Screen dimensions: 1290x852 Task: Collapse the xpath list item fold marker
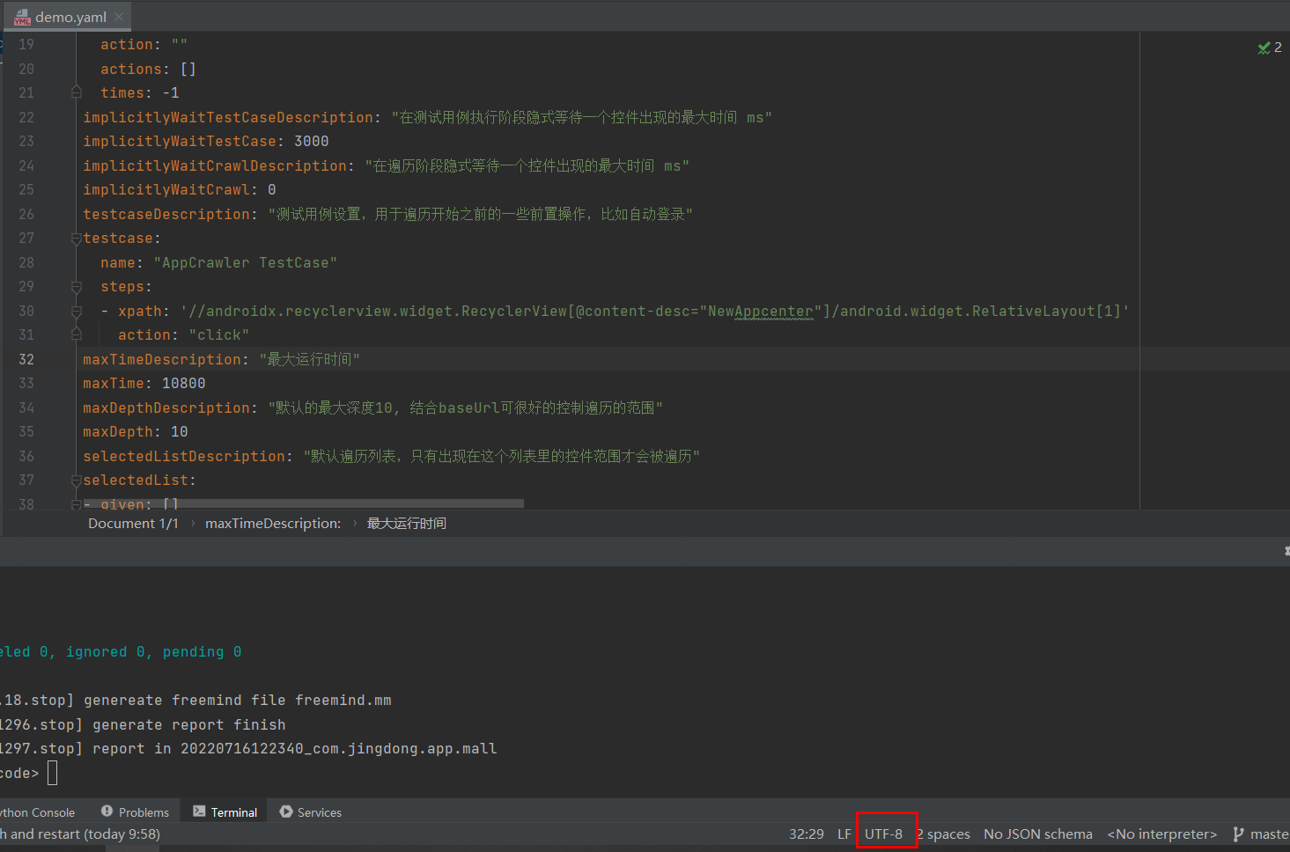tap(77, 311)
